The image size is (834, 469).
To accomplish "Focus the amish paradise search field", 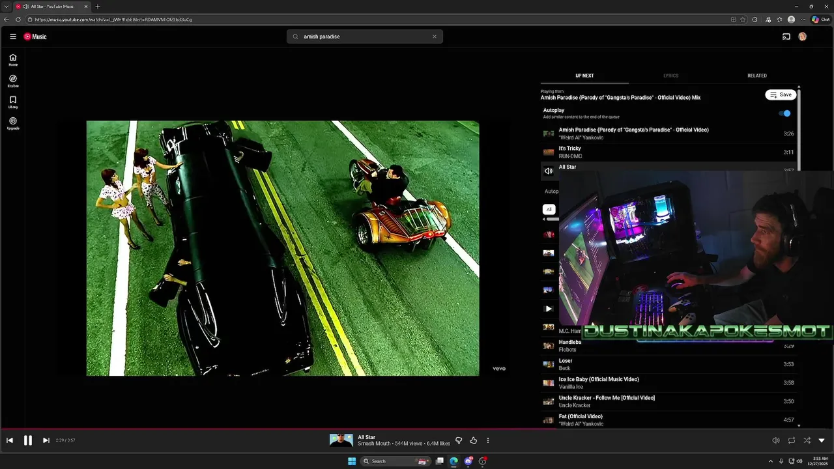I will tap(365, 36).
